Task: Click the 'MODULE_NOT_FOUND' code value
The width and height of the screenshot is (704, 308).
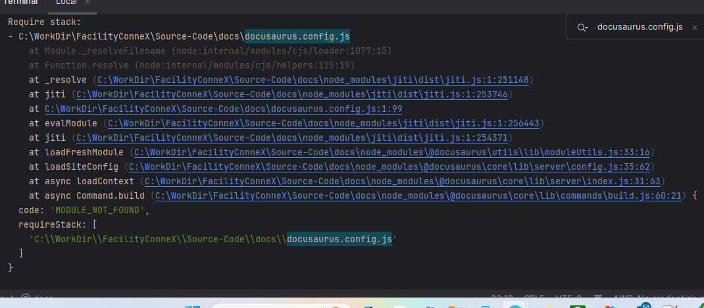Action: click(97, 210)
